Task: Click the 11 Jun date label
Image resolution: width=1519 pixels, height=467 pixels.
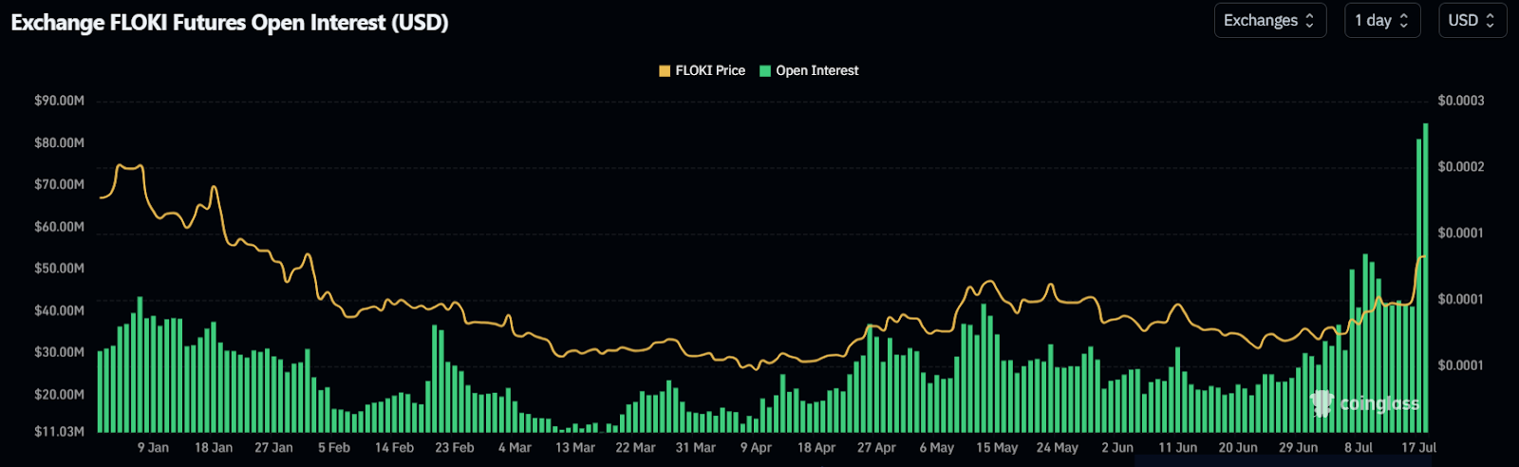Action: click(1177, 447)
